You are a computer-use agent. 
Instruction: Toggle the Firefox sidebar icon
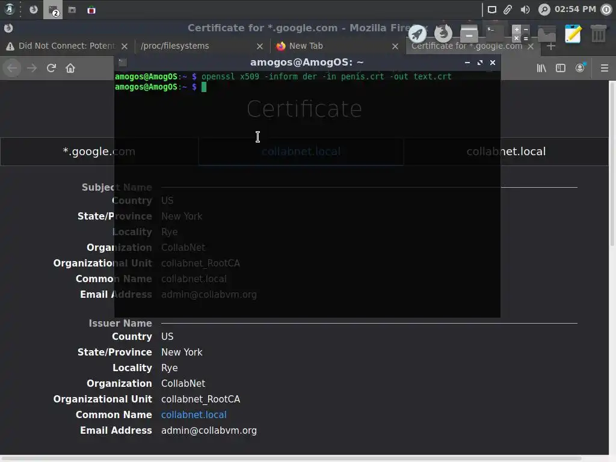click(x=561, y=68)
